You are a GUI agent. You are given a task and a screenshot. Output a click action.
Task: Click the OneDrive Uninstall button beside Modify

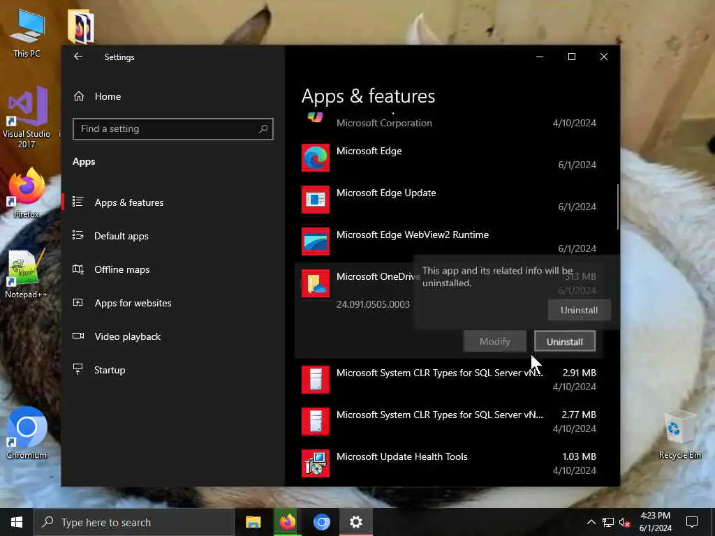pos(564,341)
